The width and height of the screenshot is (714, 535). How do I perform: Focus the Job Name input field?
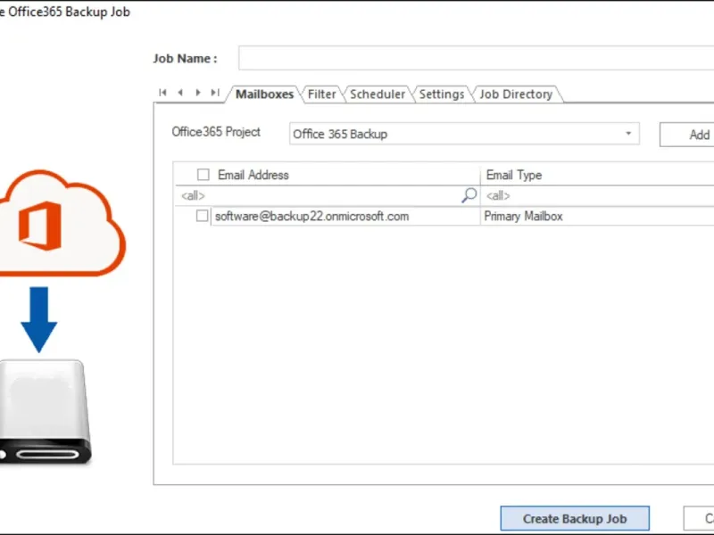coord(476,58)
